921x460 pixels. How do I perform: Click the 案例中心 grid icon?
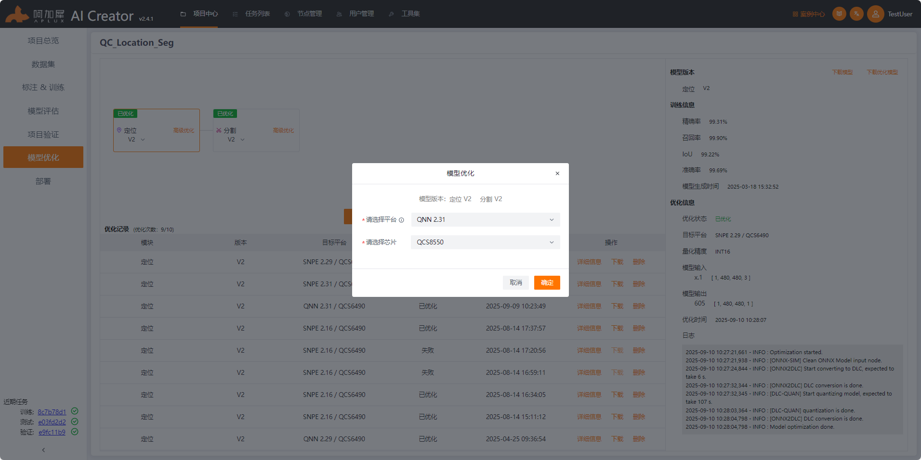(795, 14)
